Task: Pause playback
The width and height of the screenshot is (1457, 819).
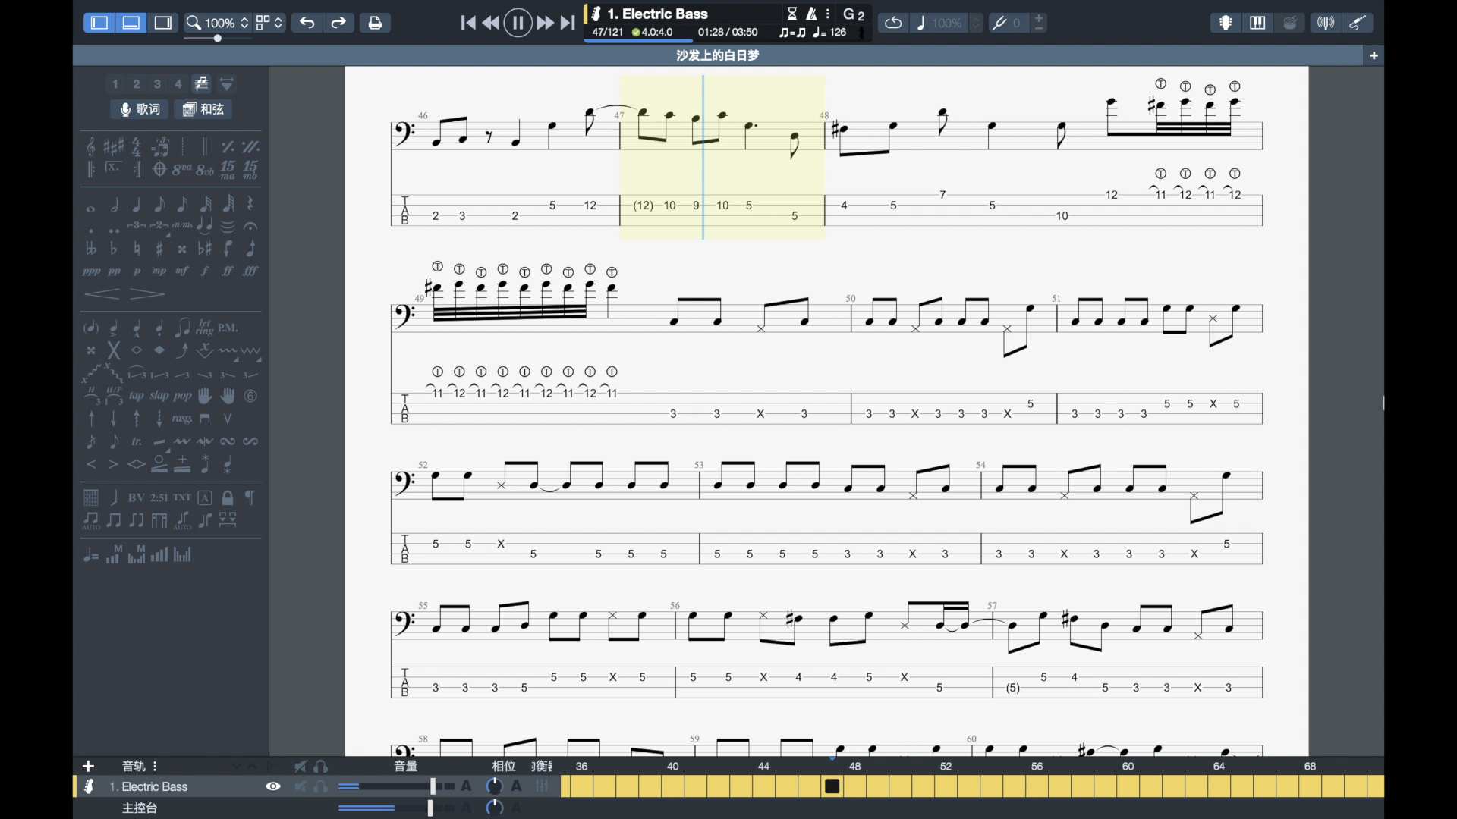Action: (518, 23)
